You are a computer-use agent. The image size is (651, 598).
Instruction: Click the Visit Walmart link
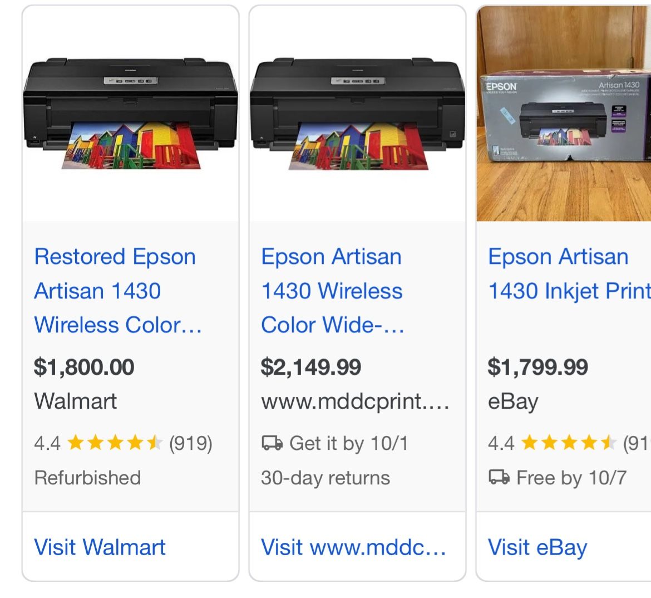tap(100, 547)
